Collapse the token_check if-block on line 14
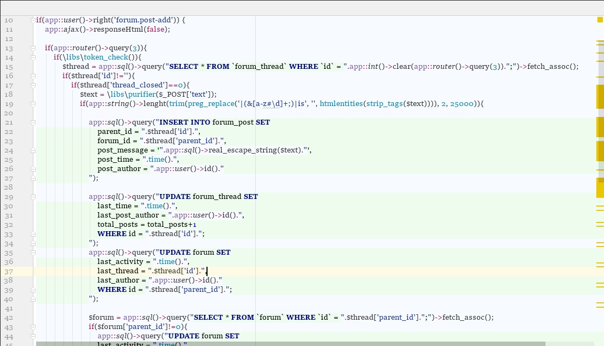This screenshot has width=604, height=346. pyautogui.click(x=33, y=57)
